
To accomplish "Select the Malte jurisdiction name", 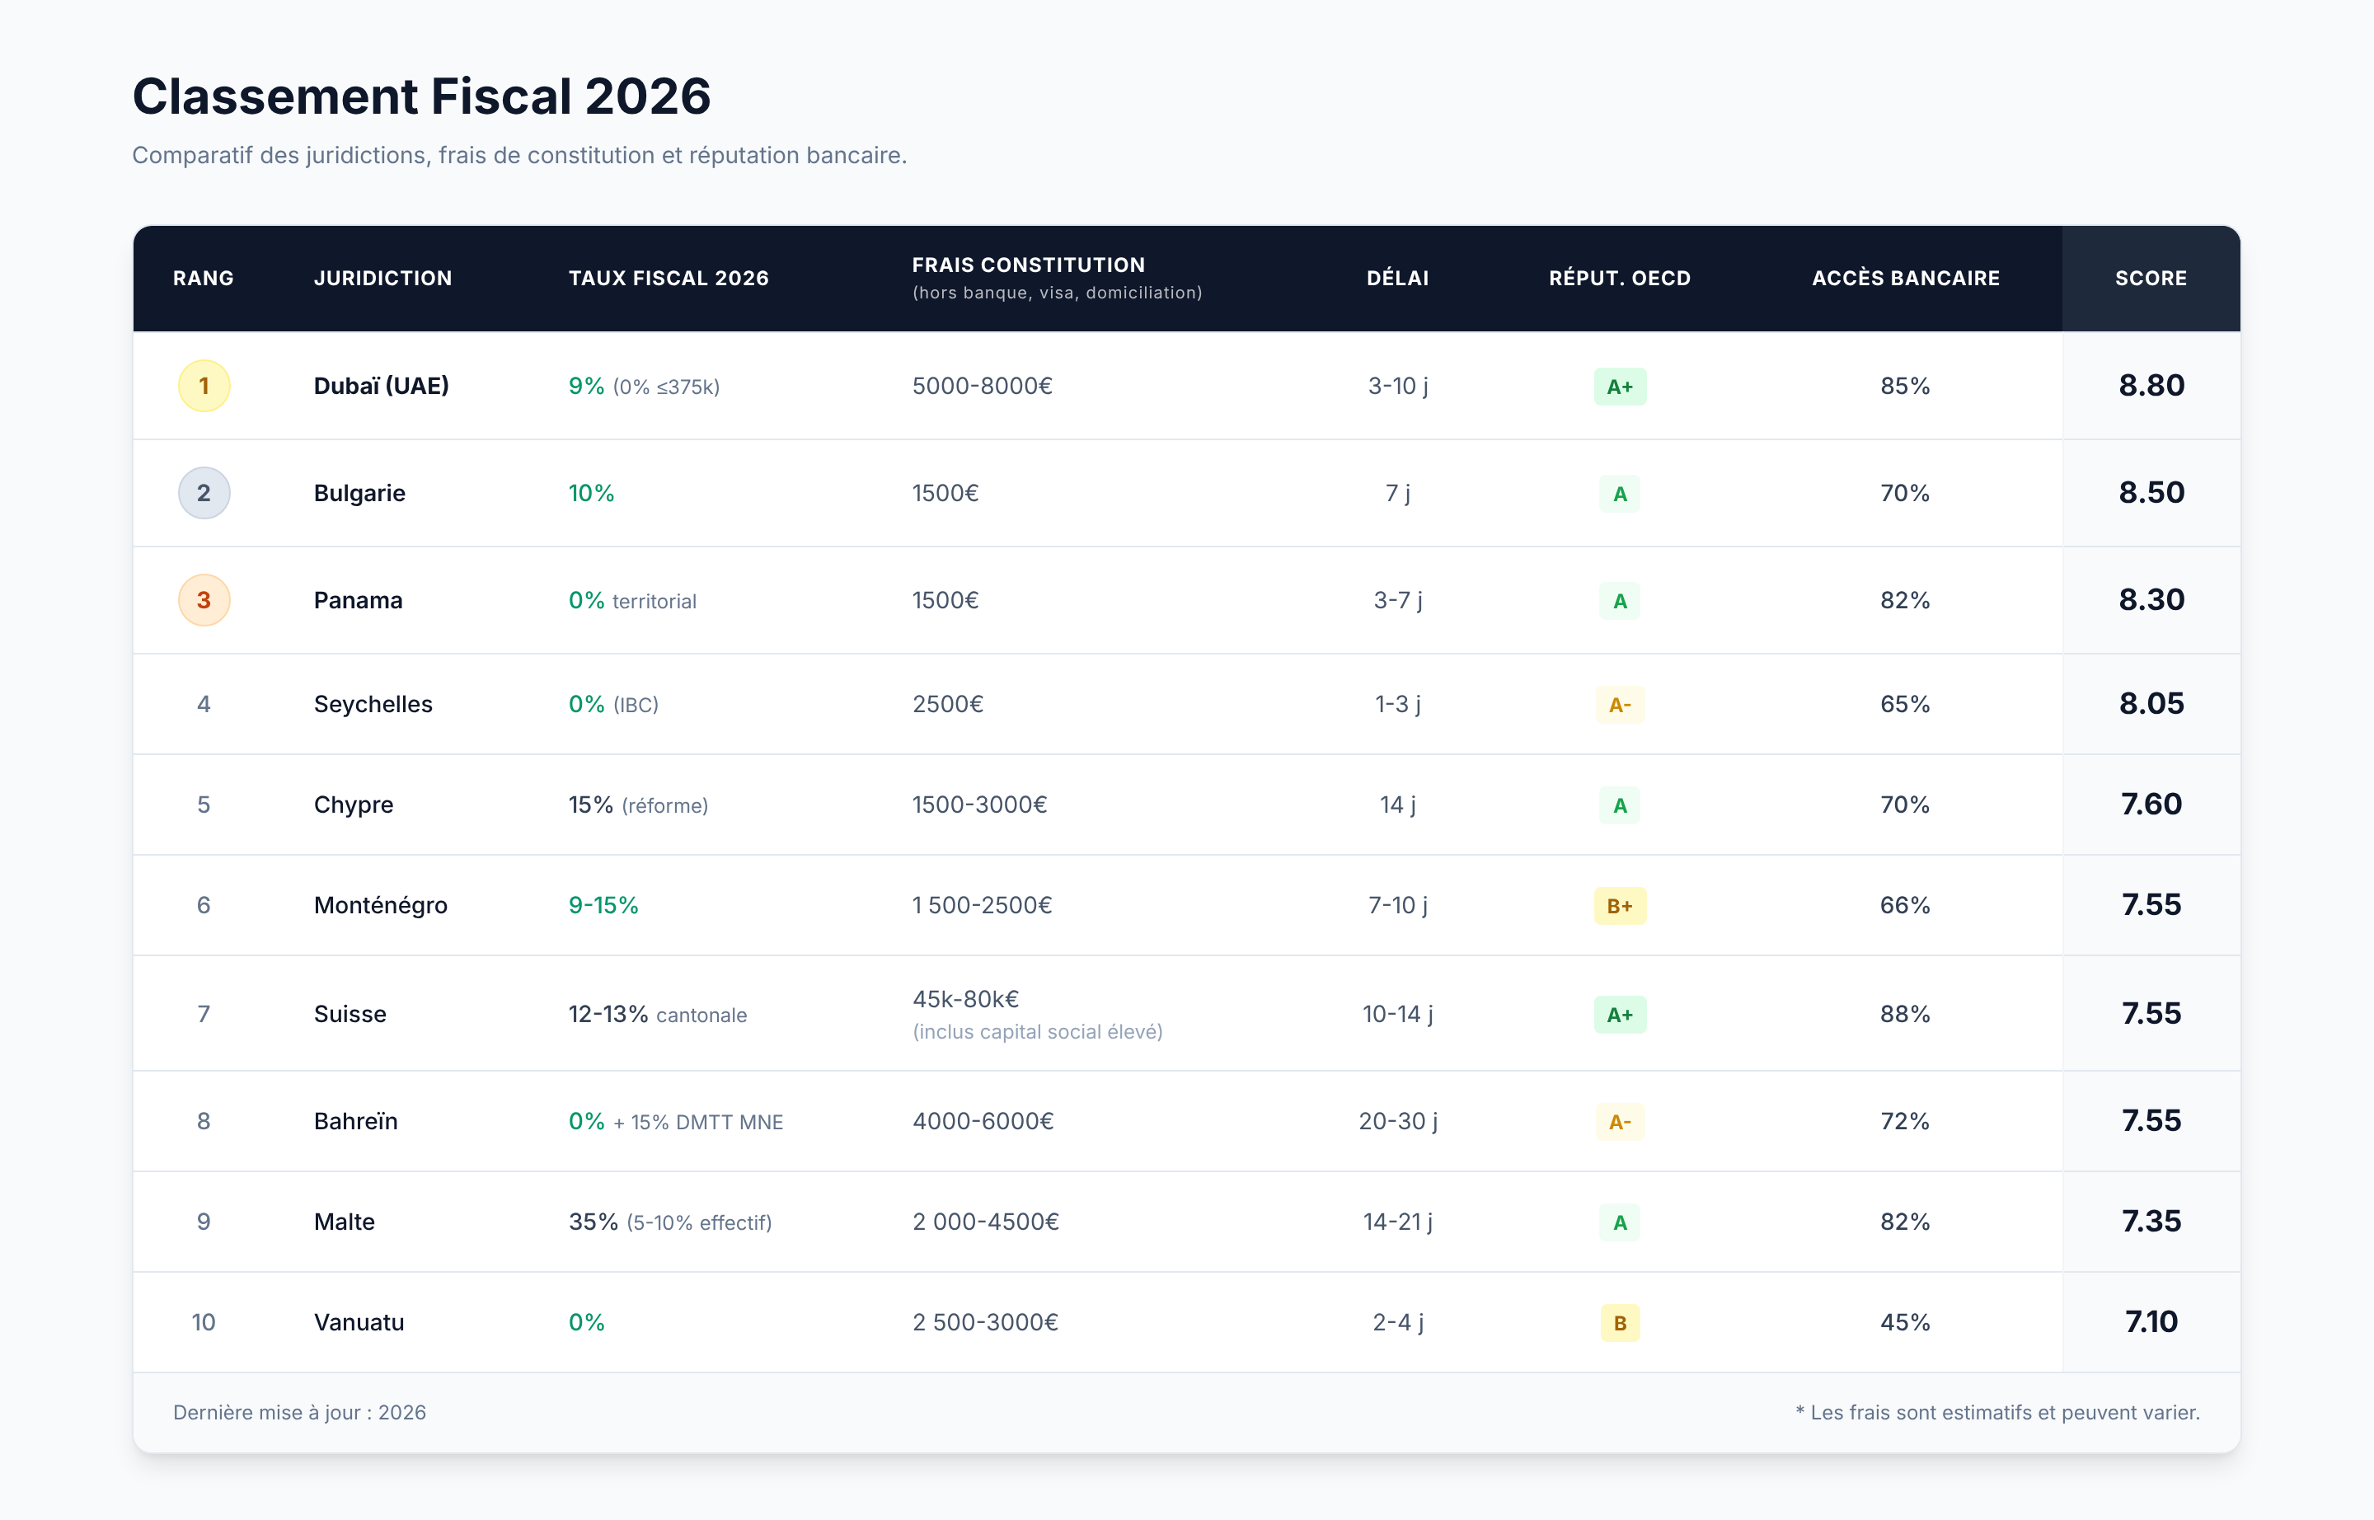I will [344, 1222].
